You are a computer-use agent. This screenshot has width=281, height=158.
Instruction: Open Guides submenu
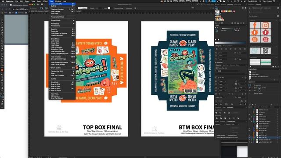point(62,79)
